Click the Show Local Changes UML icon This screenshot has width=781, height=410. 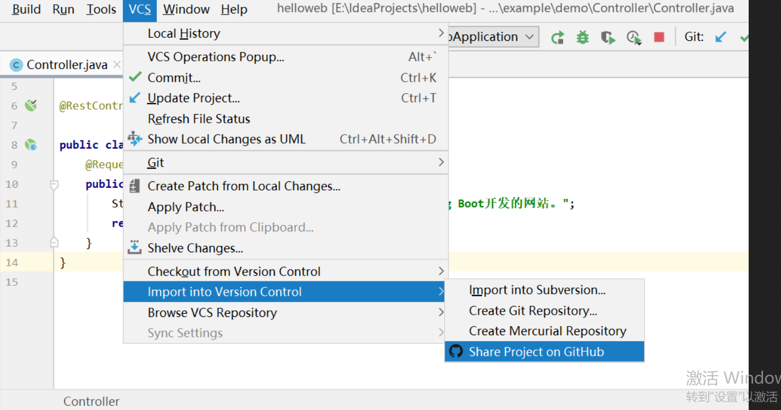coord(134,139)
